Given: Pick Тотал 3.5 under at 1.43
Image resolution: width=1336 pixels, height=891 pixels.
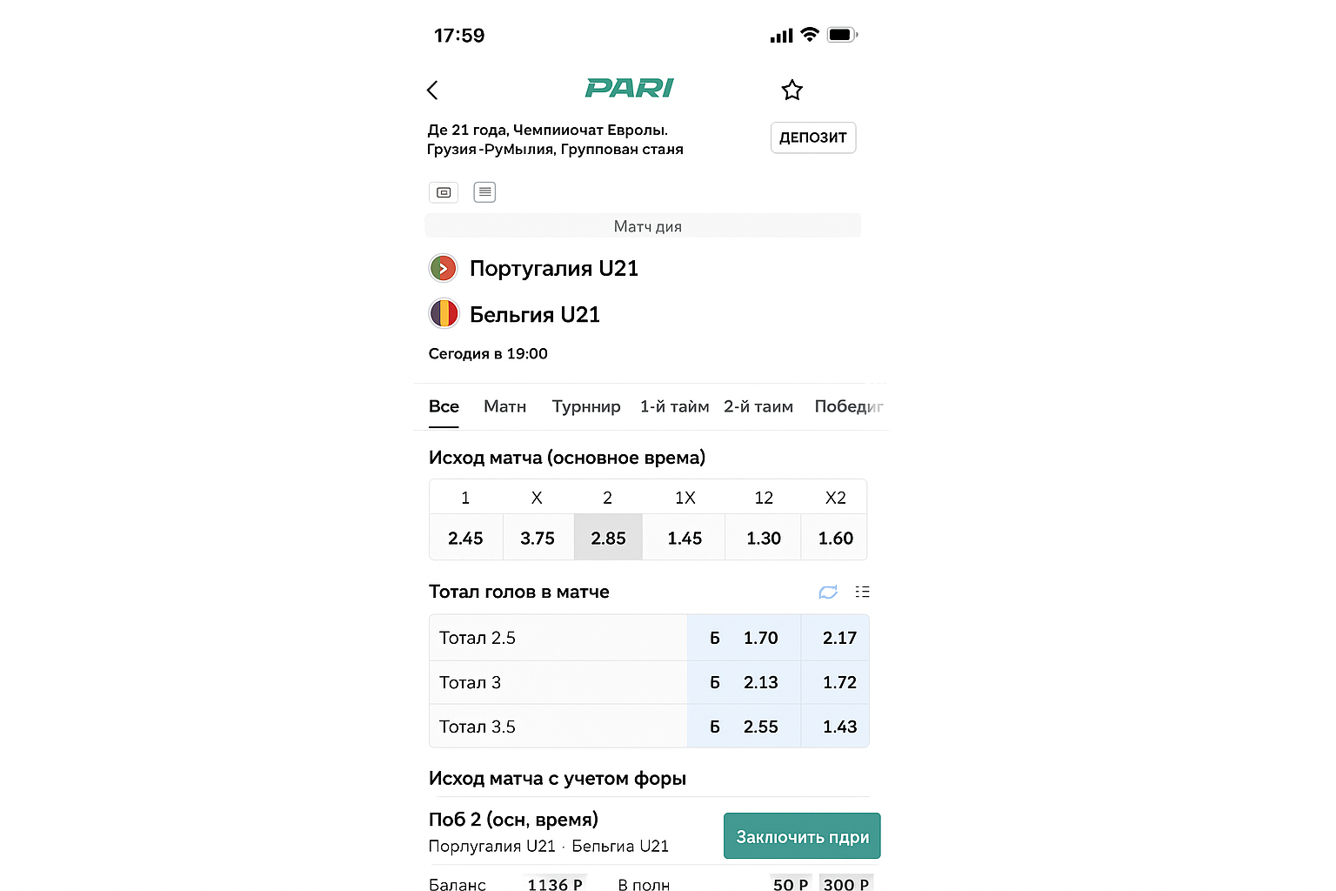Looking at the screenshot, I should pyautogui.click(x=838, y=727).
